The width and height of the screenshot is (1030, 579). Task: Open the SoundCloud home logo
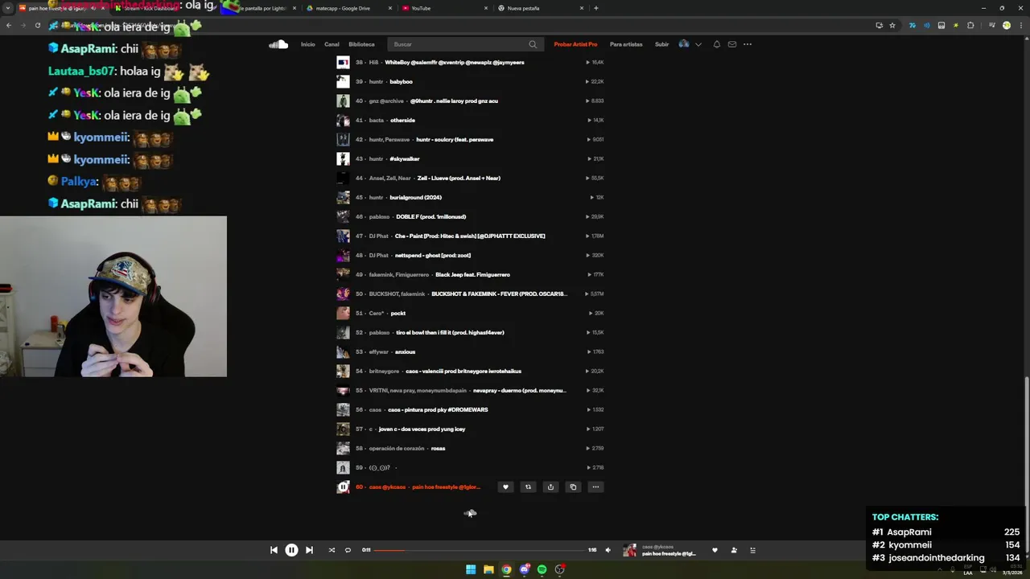coord(278,44)
